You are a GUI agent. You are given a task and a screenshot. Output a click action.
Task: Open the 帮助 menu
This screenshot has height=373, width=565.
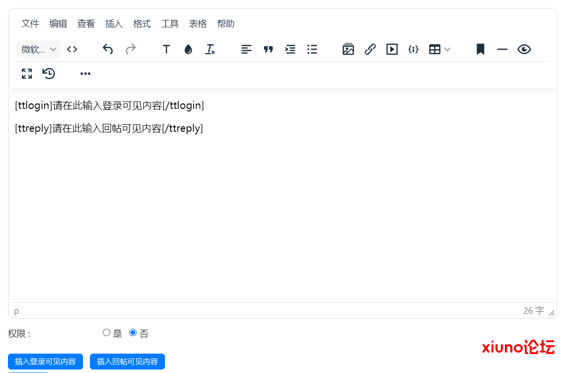pos(226,24)
